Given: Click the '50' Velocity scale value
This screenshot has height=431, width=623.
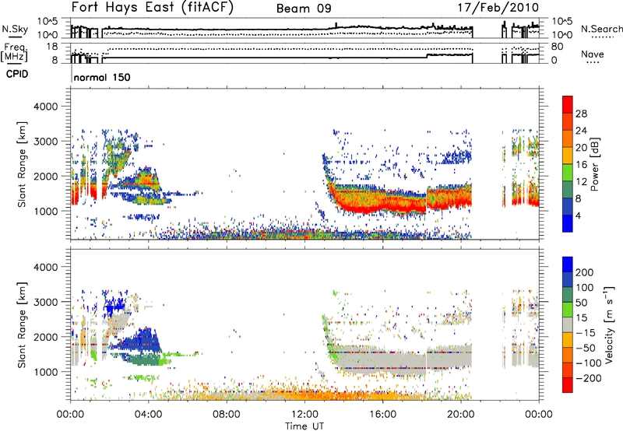Looking at the screenshot, I should coord(581,303).
